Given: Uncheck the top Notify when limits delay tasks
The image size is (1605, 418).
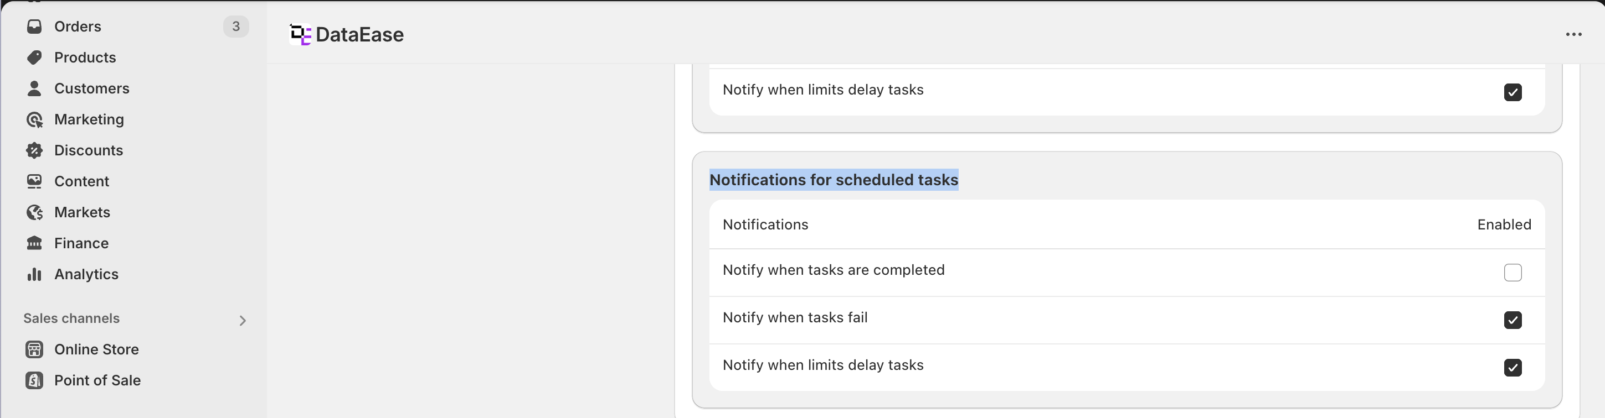Looking at the screenshot, I should click(x=1512, y=92).
